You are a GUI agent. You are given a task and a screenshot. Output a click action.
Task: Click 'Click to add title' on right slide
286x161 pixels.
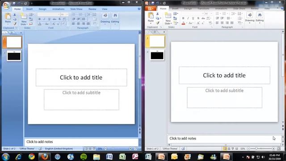pos(224,76)
